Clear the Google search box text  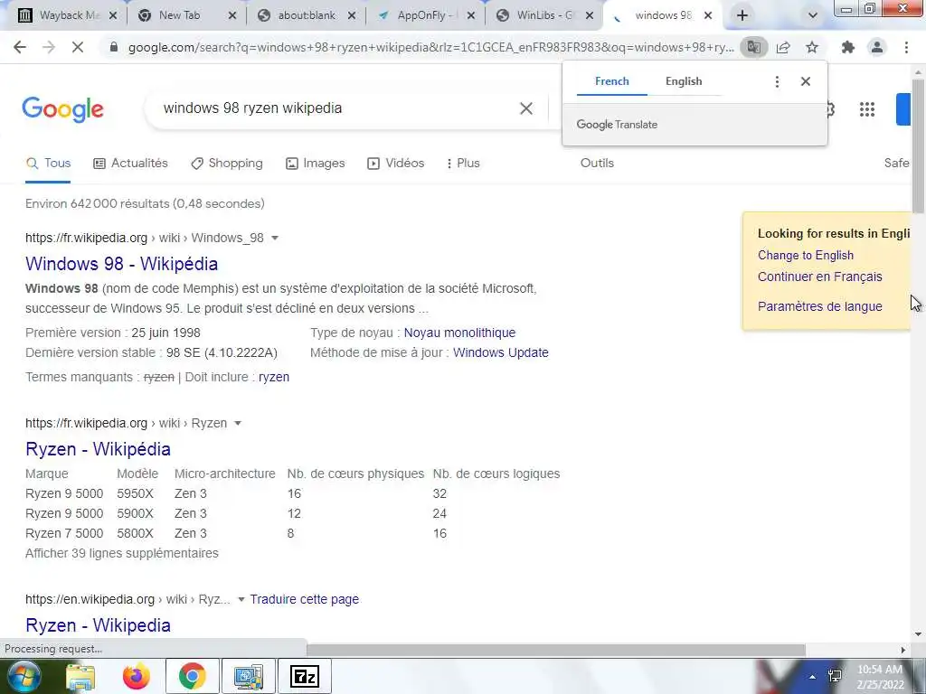(x=526, y=108)
